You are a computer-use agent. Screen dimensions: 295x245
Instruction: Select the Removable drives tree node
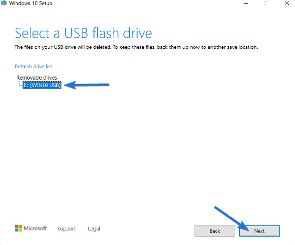pos(37,78)
